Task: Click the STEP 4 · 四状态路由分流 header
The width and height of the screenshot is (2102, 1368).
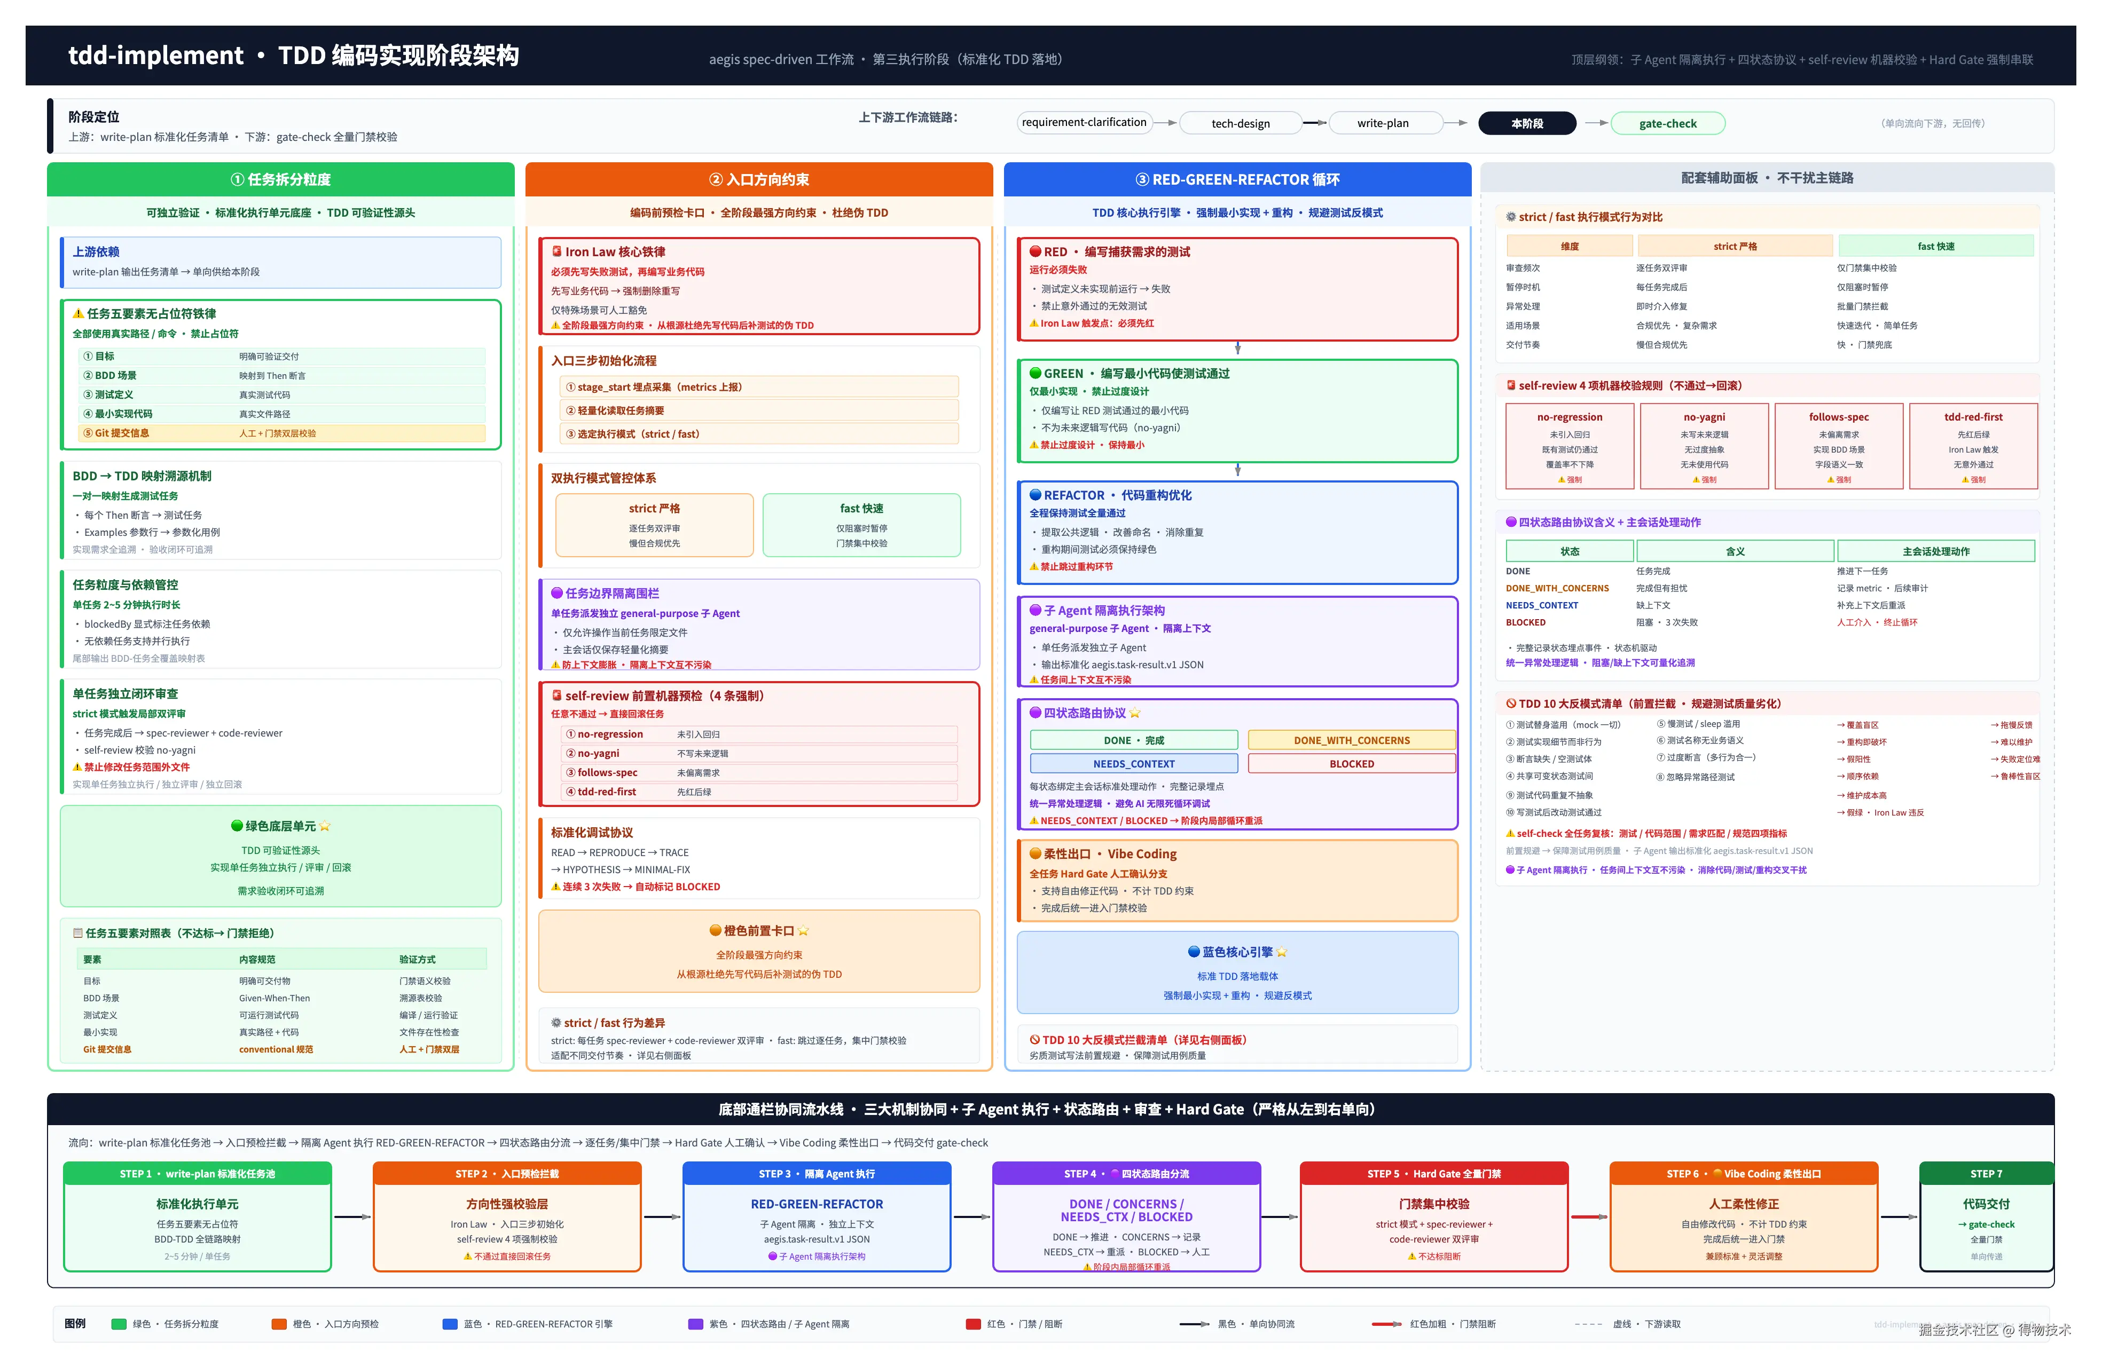Action: click(x=1126, y=1174)
